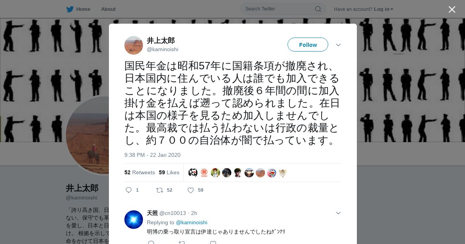Click the Twitter bird Home icon
The height and width of the screenshot is (244, 465).
(x=70, y=9)
